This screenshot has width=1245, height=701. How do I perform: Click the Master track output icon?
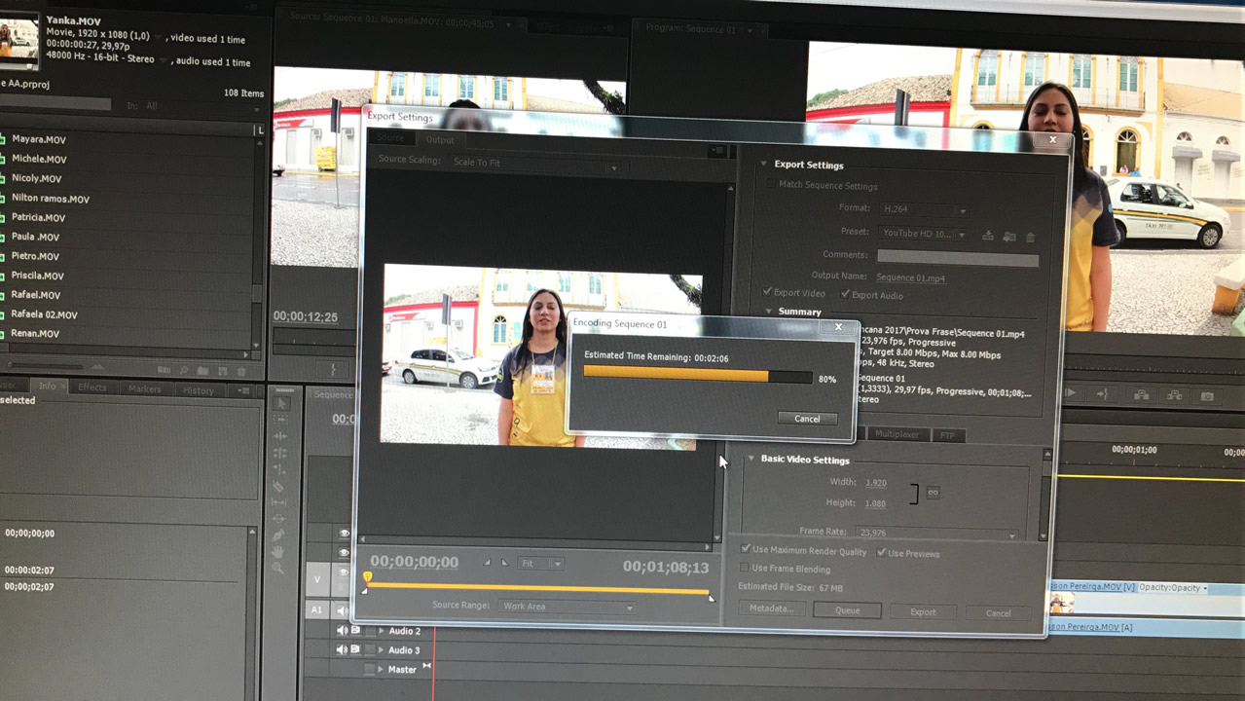tap(426, 666)
